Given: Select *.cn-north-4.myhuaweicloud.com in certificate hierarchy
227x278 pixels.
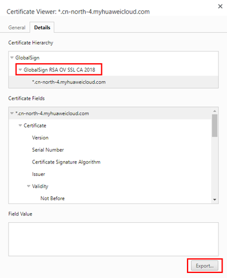Looking at the screenshot, I should tap(69, 82).
